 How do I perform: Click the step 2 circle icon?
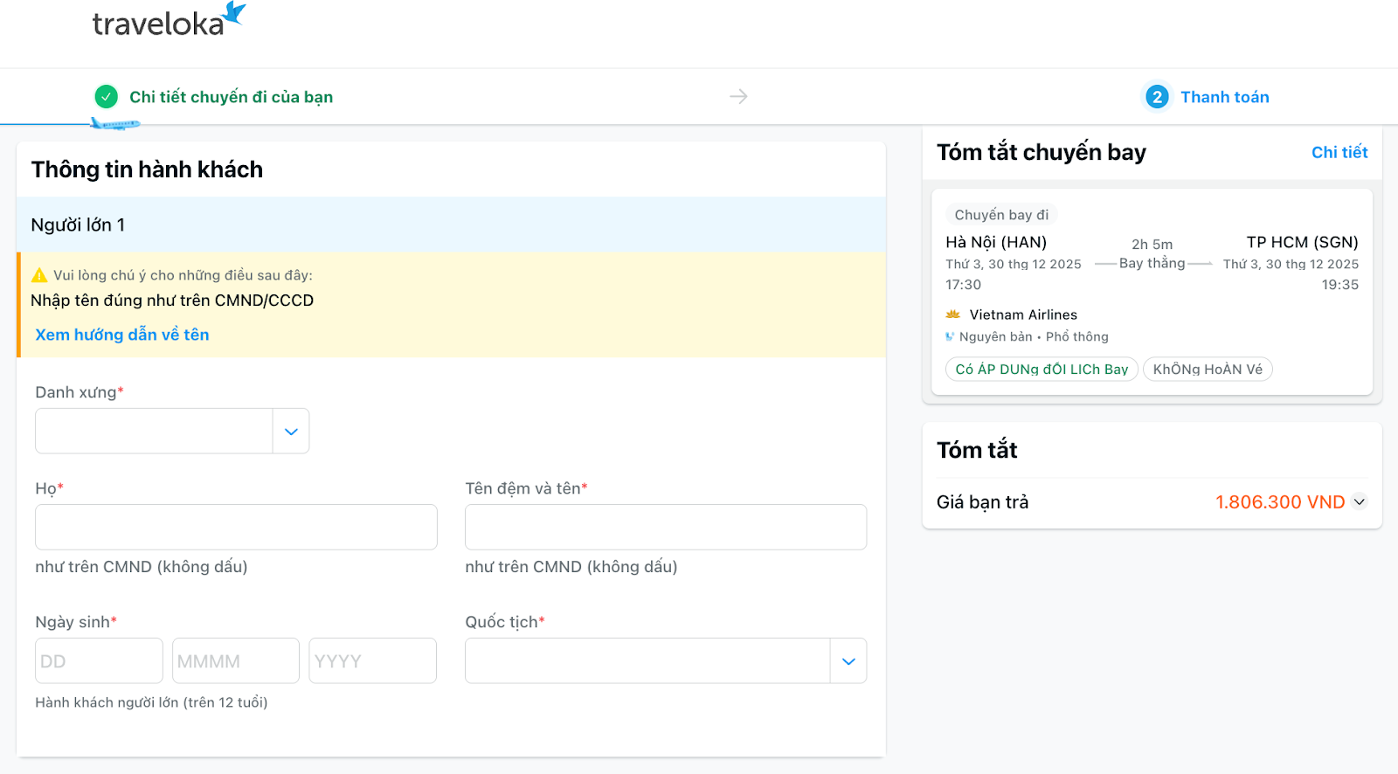1157,97
